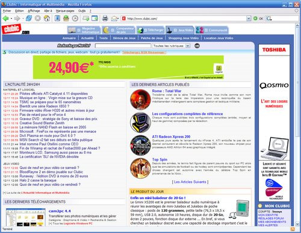Click the Top Spin article thumbnail
The height and width of the screenshot is (233, 301).
click(140, 168)
